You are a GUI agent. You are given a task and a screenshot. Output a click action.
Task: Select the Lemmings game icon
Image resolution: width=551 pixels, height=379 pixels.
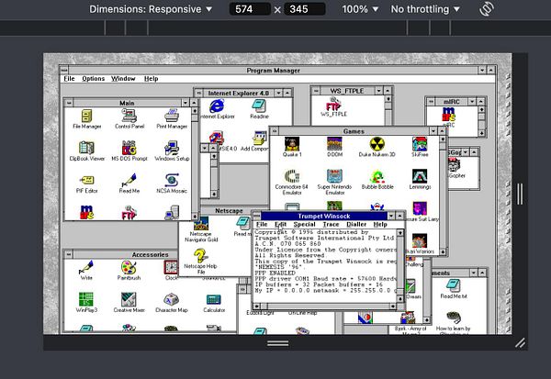(420, 179)
